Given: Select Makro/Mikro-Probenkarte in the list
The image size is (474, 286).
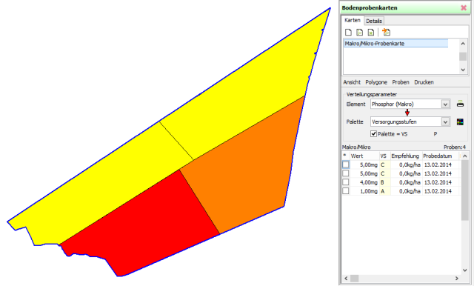Looking at the screenshot, I should 395,44.
